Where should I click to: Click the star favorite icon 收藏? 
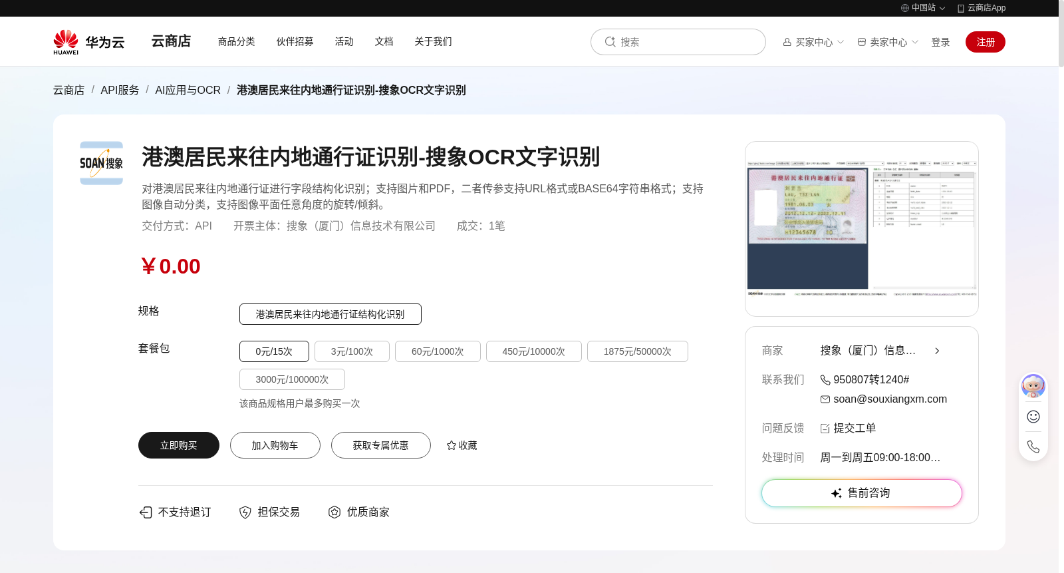pos(452,445)
